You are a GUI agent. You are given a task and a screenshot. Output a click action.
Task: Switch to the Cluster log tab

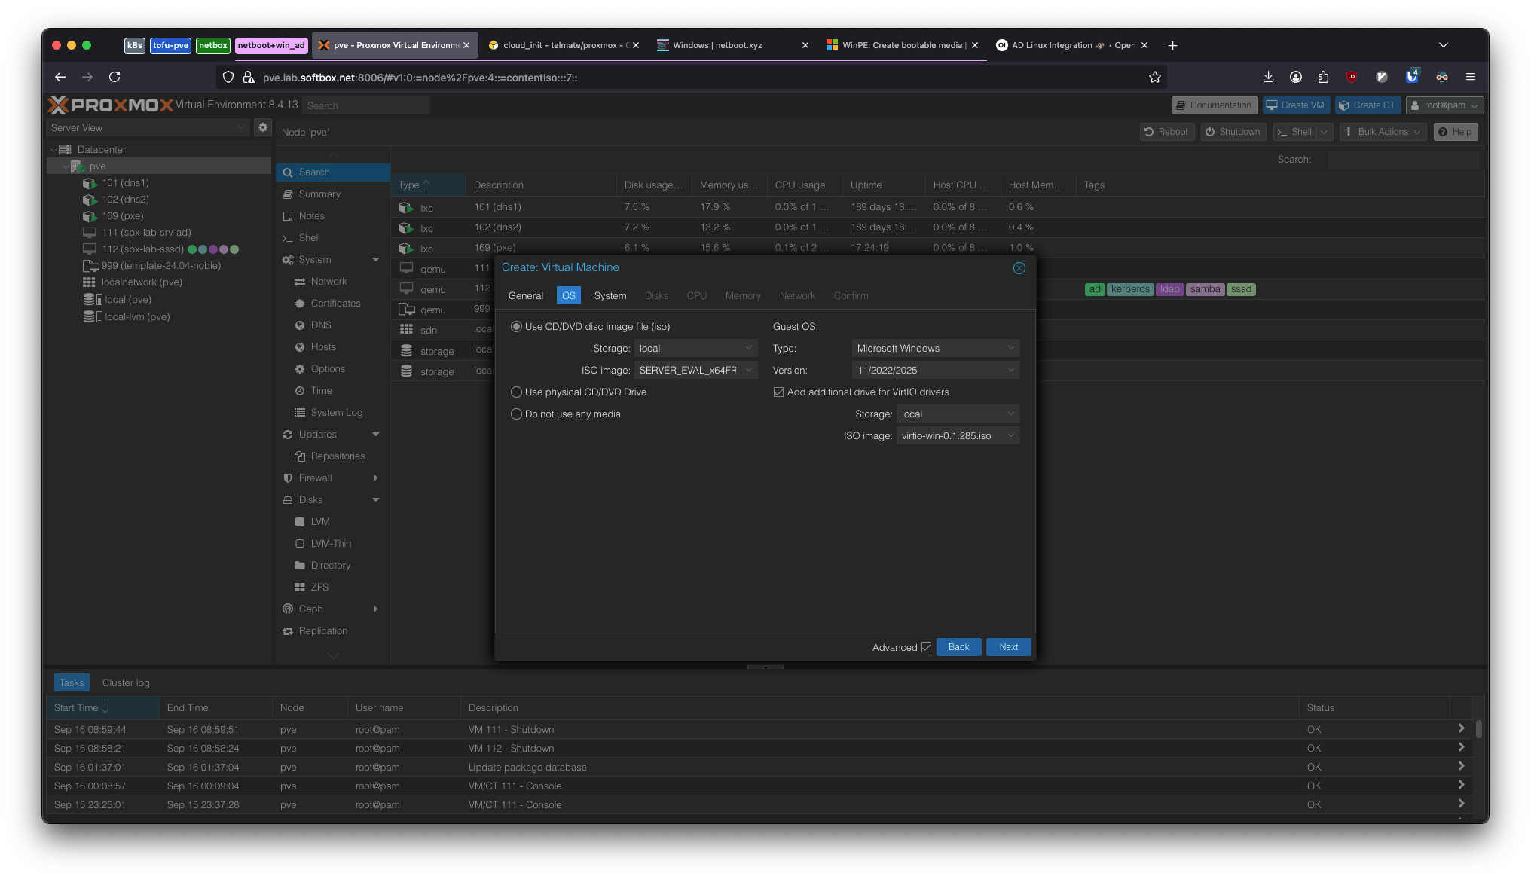pos(125,682)
